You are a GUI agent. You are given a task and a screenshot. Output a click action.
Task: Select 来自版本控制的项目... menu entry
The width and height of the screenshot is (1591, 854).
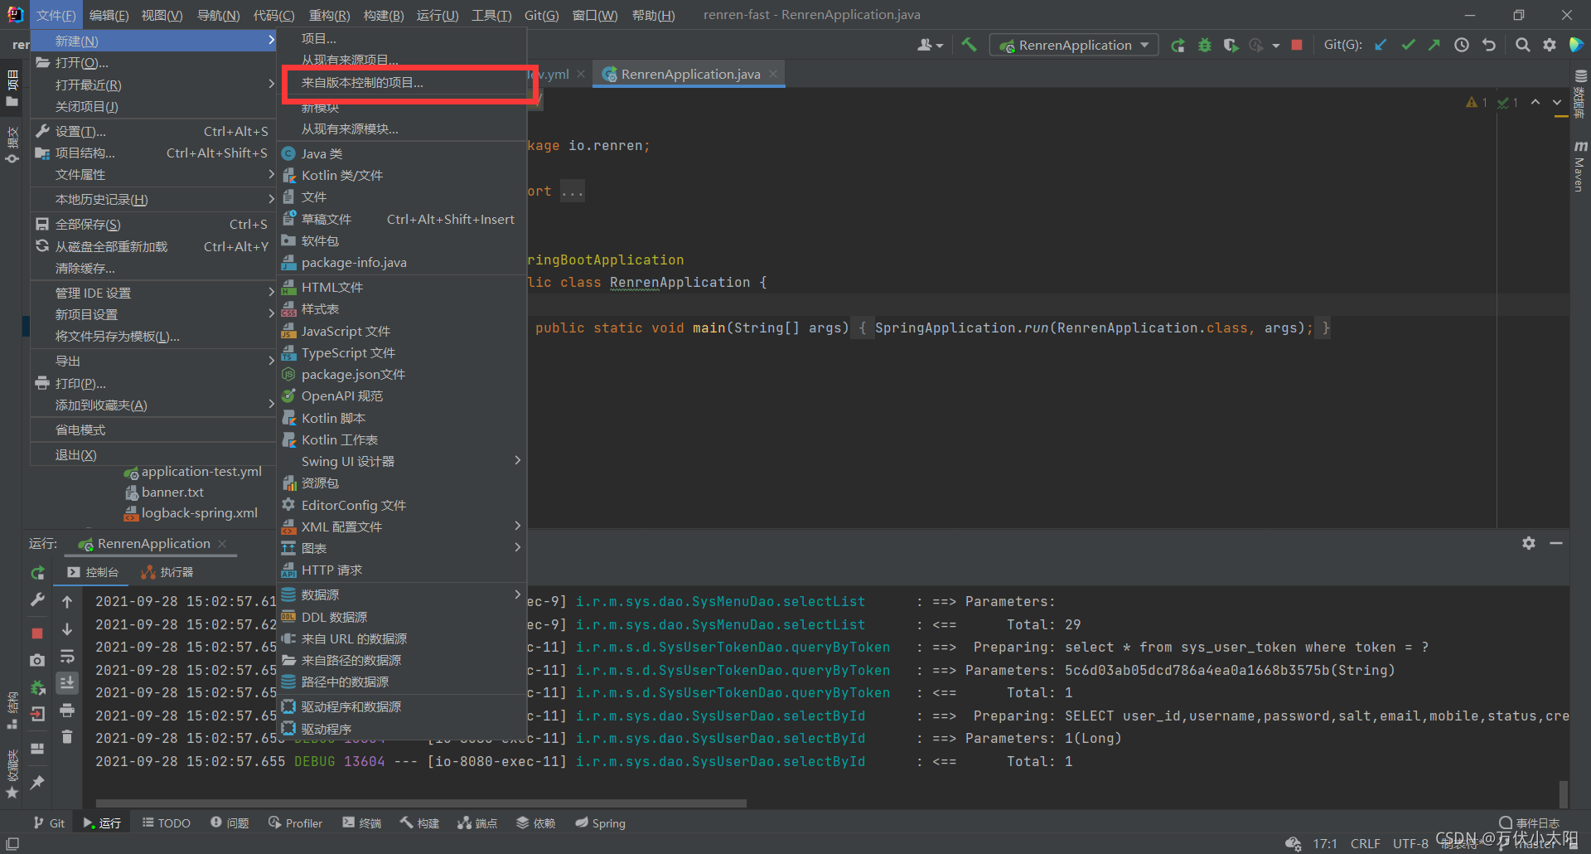tap(403, 83)
